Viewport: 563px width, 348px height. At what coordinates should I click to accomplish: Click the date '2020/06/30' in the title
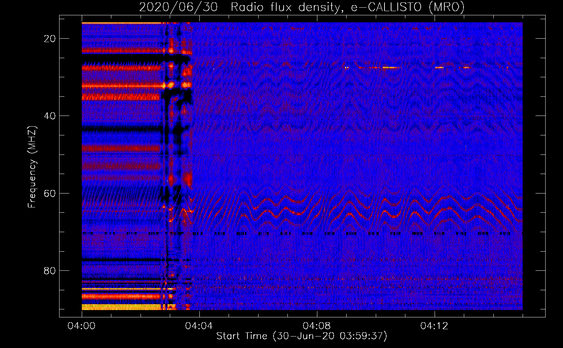tap(179, 7)
